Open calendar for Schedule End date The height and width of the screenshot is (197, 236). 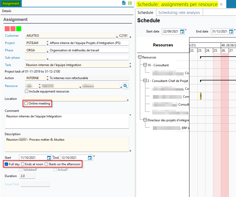point(231,31)
